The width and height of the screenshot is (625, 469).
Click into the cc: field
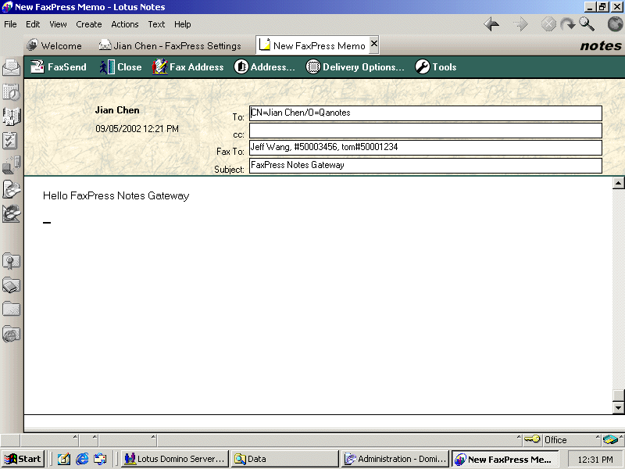coord(425,131)
